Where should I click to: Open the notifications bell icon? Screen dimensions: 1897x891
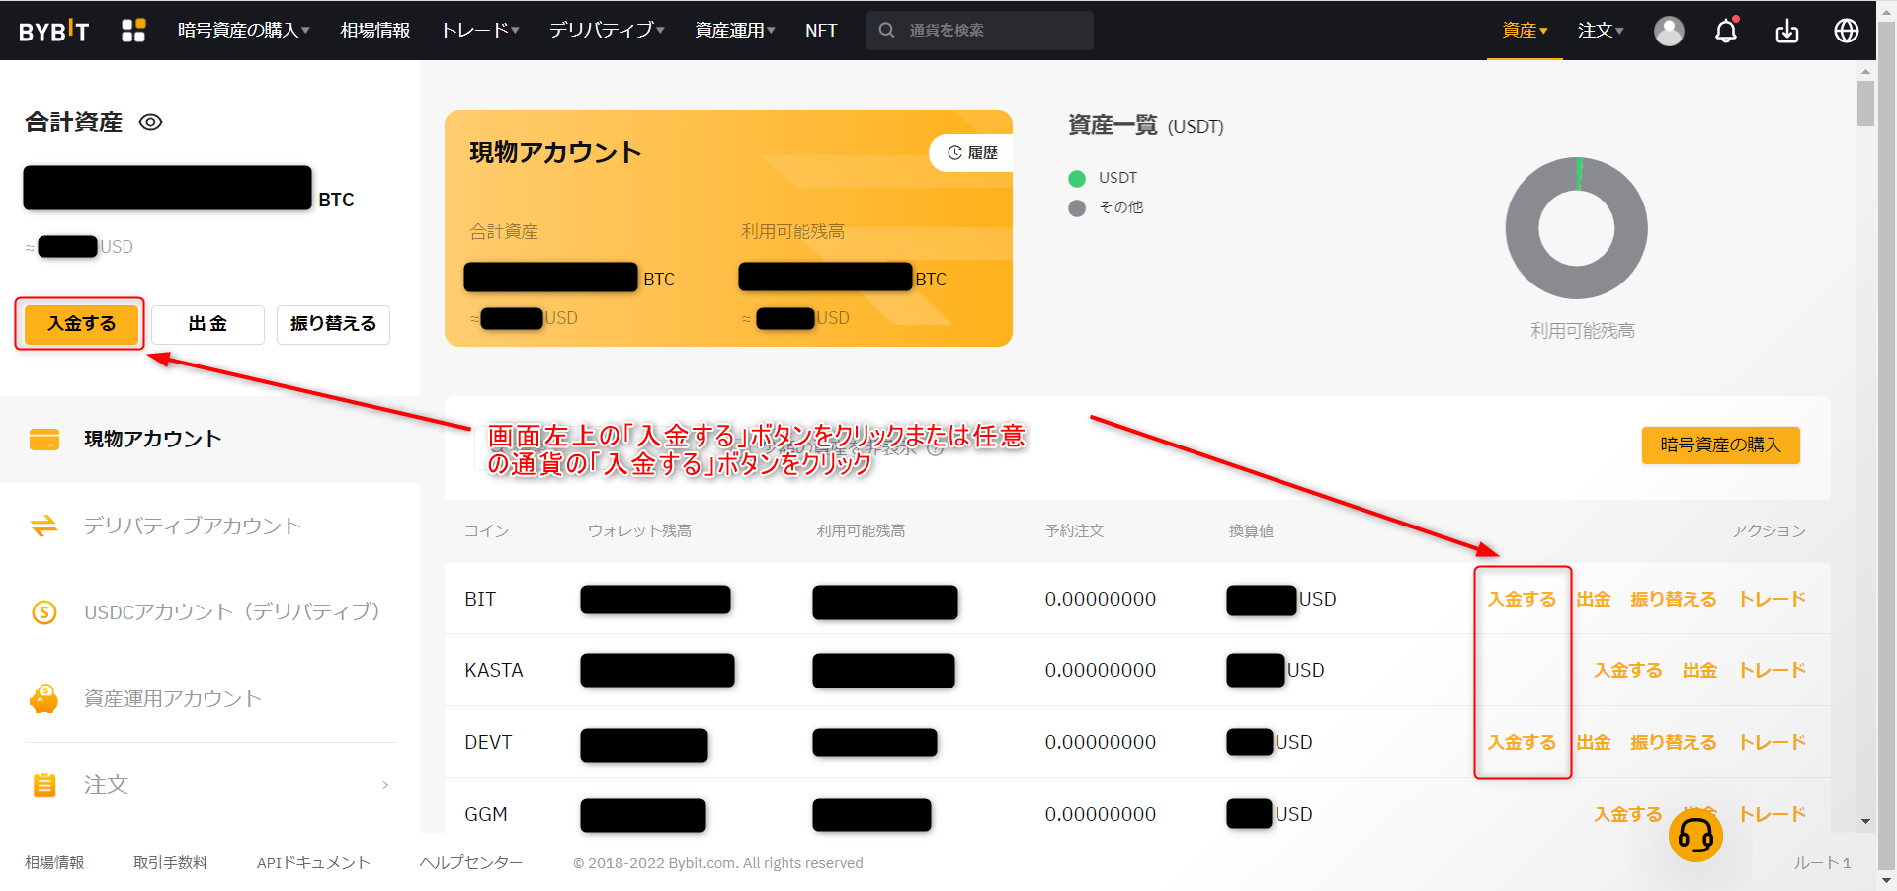pos(1726,31)
